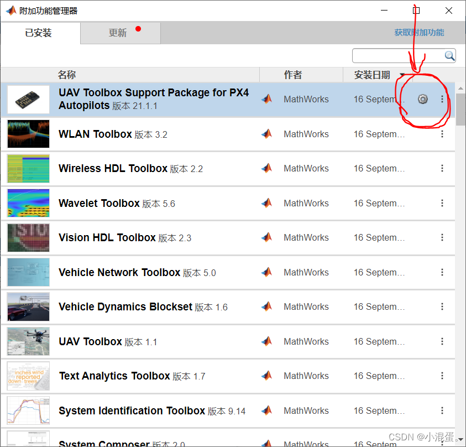Click the 'Vehicle Dynamics Blockset' name text
Image resolution: width=466 pixels, height=447 pixels.
point(125,306)
